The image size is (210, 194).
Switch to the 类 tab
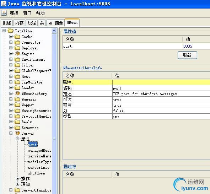[42, 23]
